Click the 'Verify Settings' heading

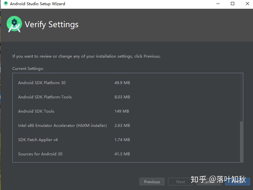coord(52,25)
